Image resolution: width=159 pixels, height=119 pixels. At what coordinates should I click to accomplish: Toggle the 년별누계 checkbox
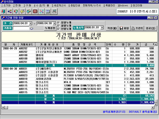click(x=58, y=29)
